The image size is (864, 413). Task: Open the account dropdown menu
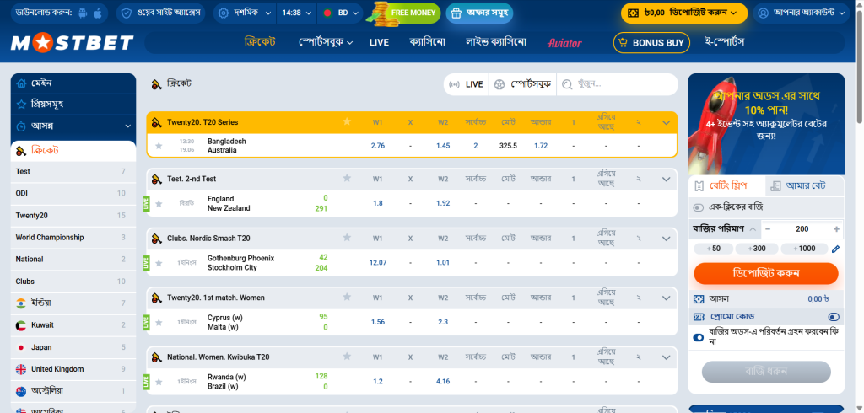coord(803,13)
